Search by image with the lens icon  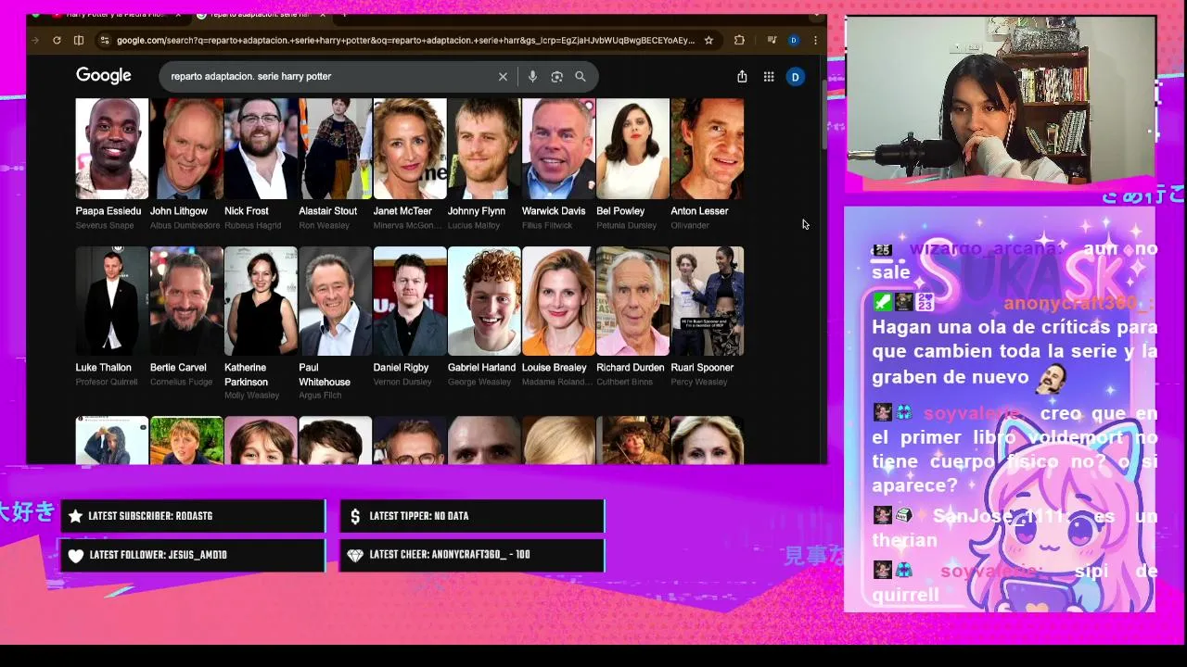pyautogui.click(x=556, y=77)
